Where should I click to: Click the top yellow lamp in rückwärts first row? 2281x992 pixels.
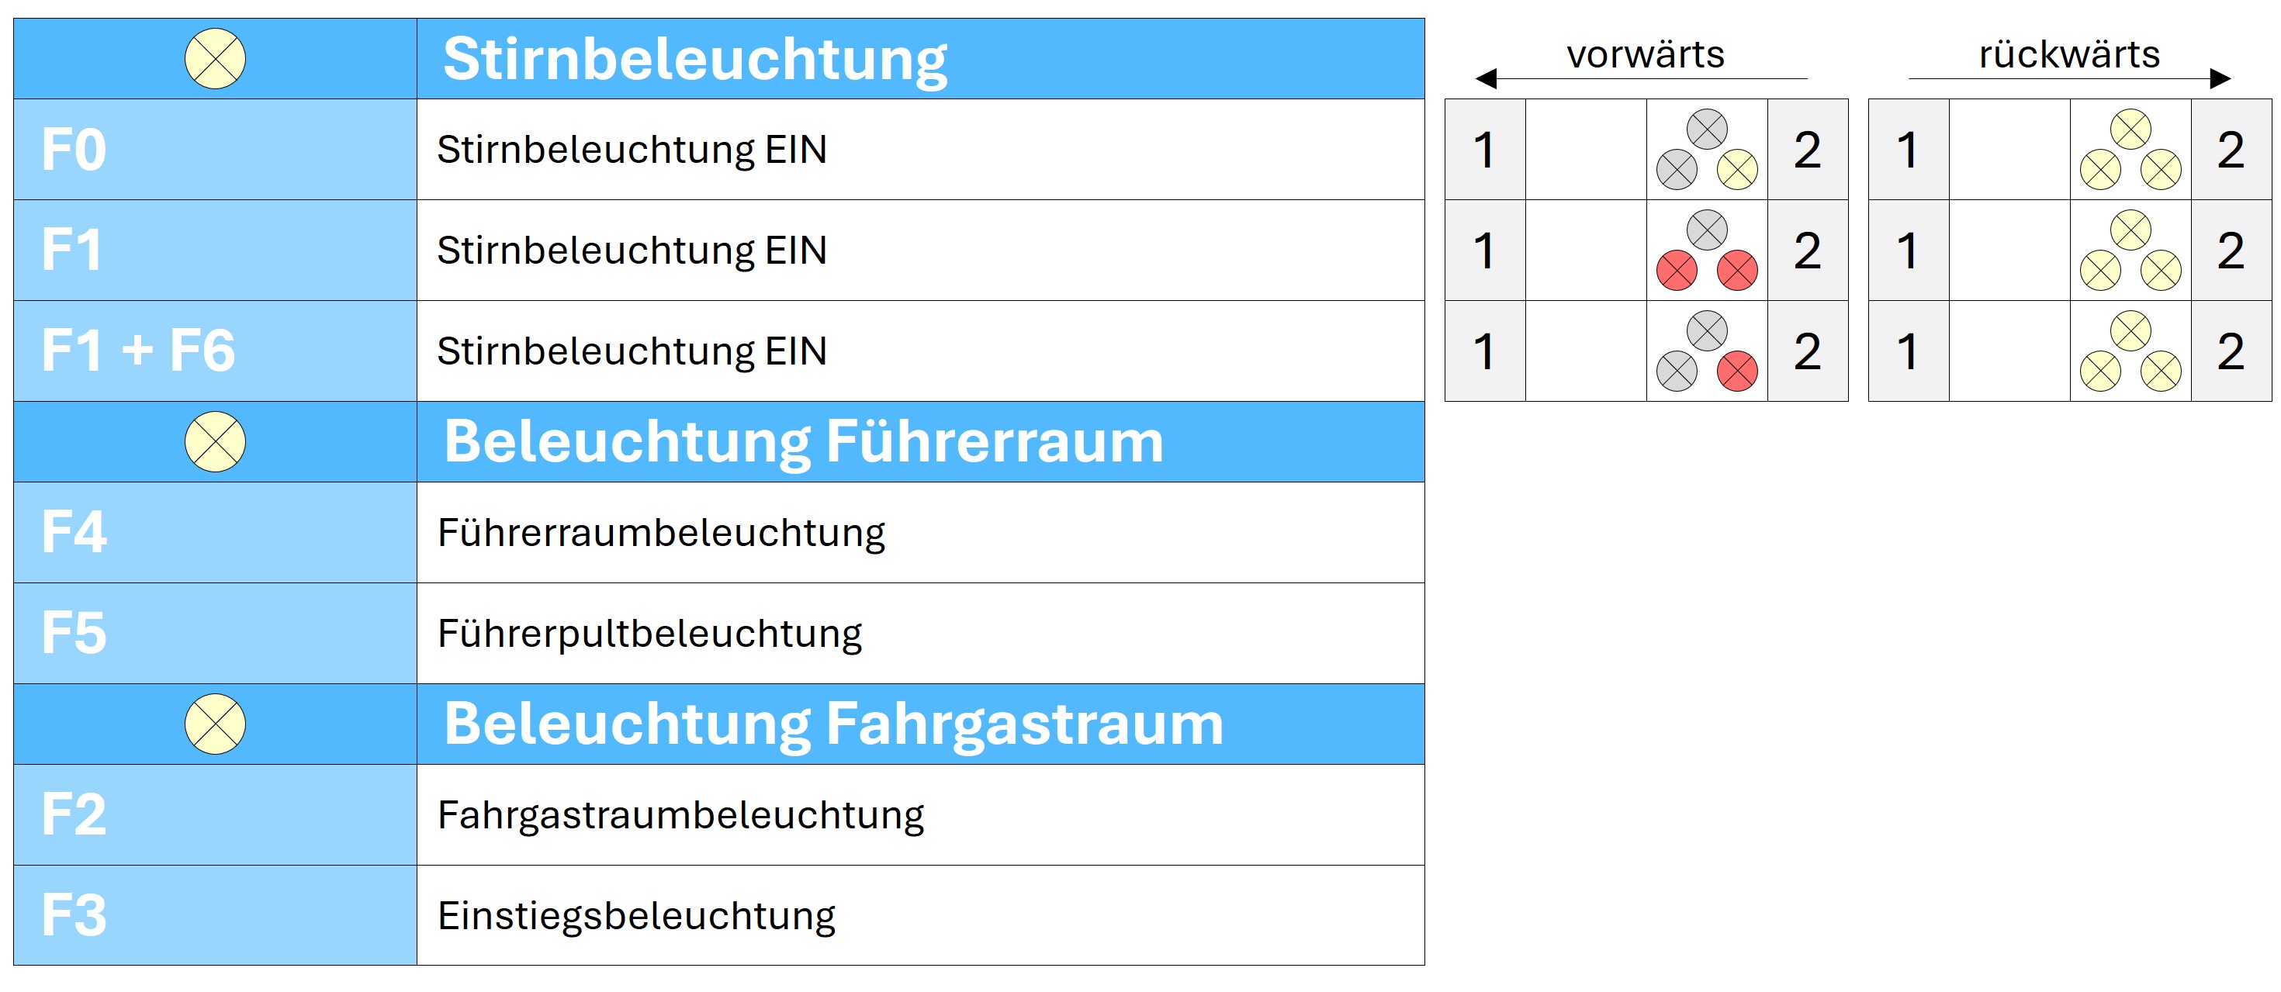tap(2130, 130)
